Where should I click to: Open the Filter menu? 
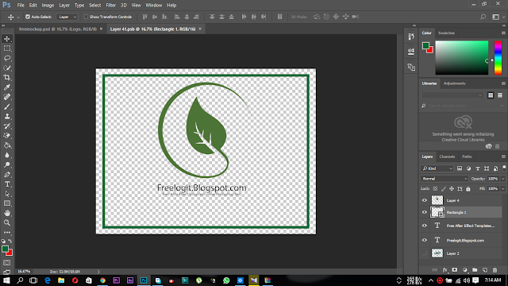tap(110, 6)
